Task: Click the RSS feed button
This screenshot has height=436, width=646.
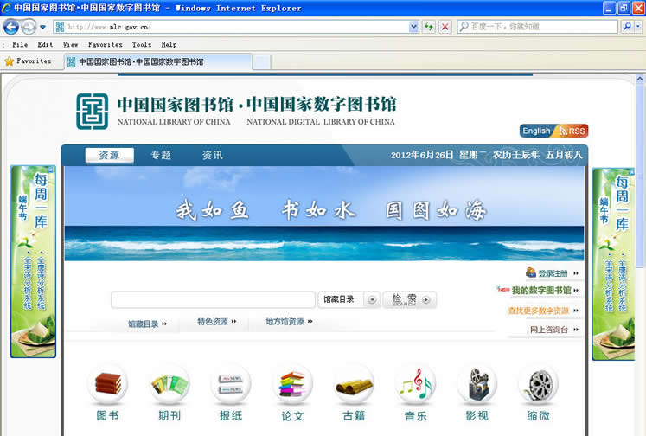Action: coord(572,131)
